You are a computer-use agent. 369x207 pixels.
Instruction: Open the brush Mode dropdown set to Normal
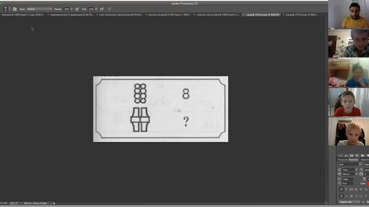pyautogui.click(x=39, y=9)
